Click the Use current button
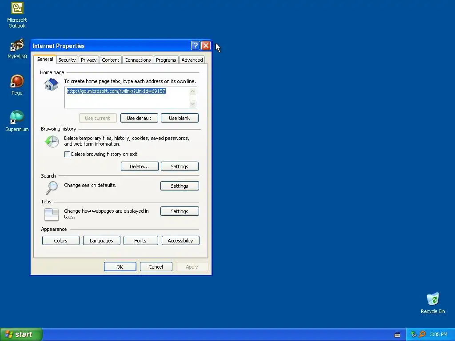The height and width of the screenshot is (341, 455). 98,118
